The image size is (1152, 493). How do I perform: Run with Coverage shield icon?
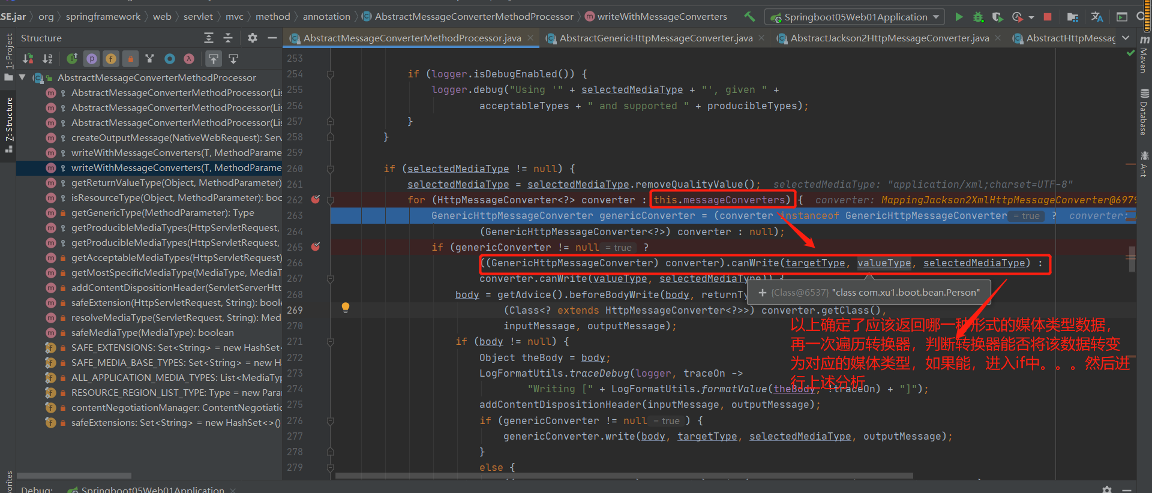coord(997,17)
